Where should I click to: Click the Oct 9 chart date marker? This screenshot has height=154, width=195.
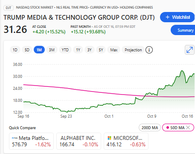[x=151, y=116]
